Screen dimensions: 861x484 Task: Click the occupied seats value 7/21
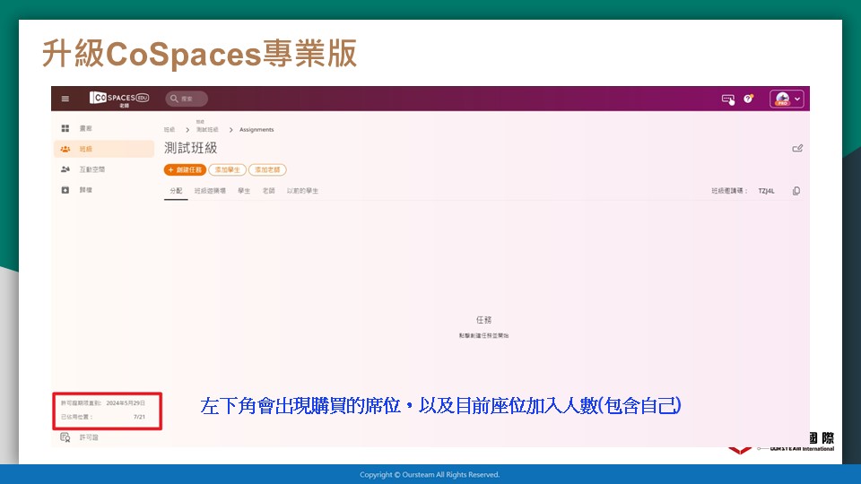[140, 417]
